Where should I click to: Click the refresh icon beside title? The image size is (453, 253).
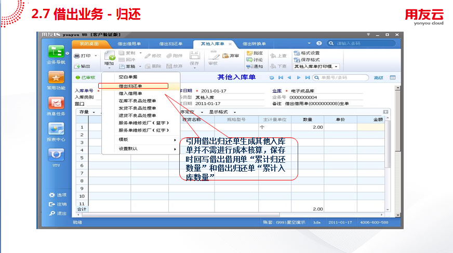(272, 78)
